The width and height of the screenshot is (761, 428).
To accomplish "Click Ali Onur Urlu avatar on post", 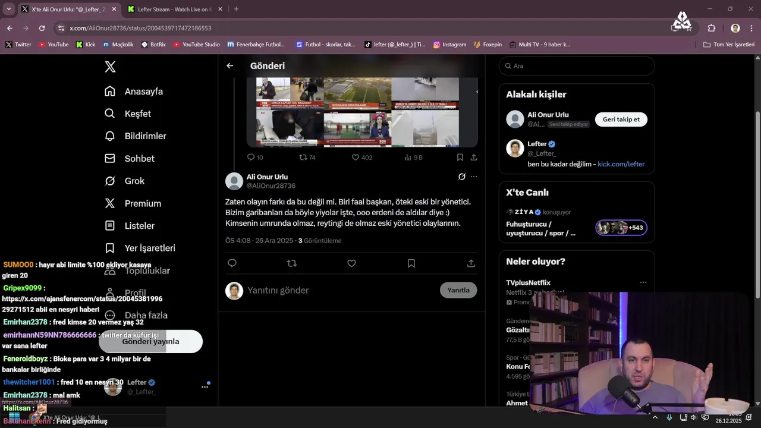I will click(x=234, y=181).
